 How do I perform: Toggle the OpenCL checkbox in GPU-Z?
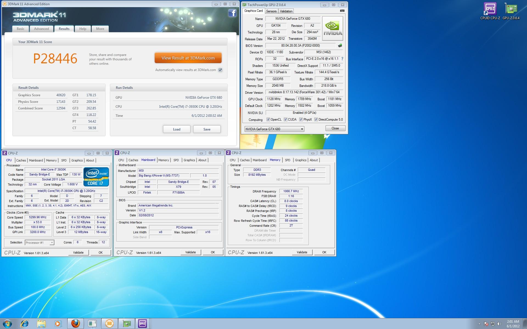(268, 120)
